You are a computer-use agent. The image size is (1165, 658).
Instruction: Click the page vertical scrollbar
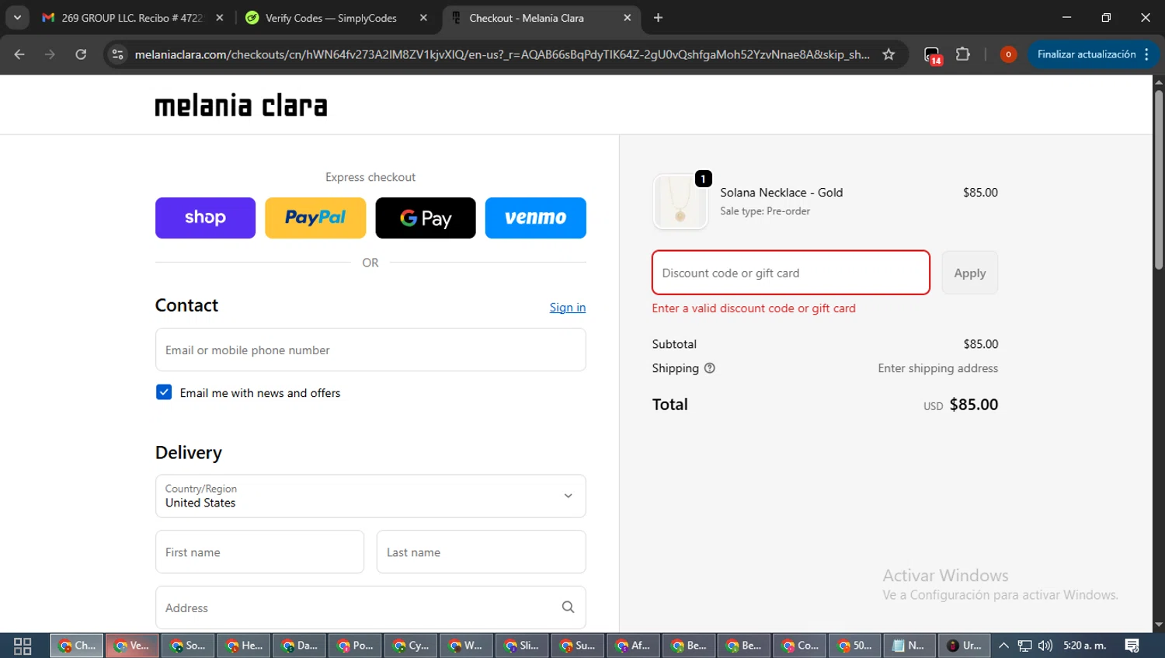[x=1159, y=180]
